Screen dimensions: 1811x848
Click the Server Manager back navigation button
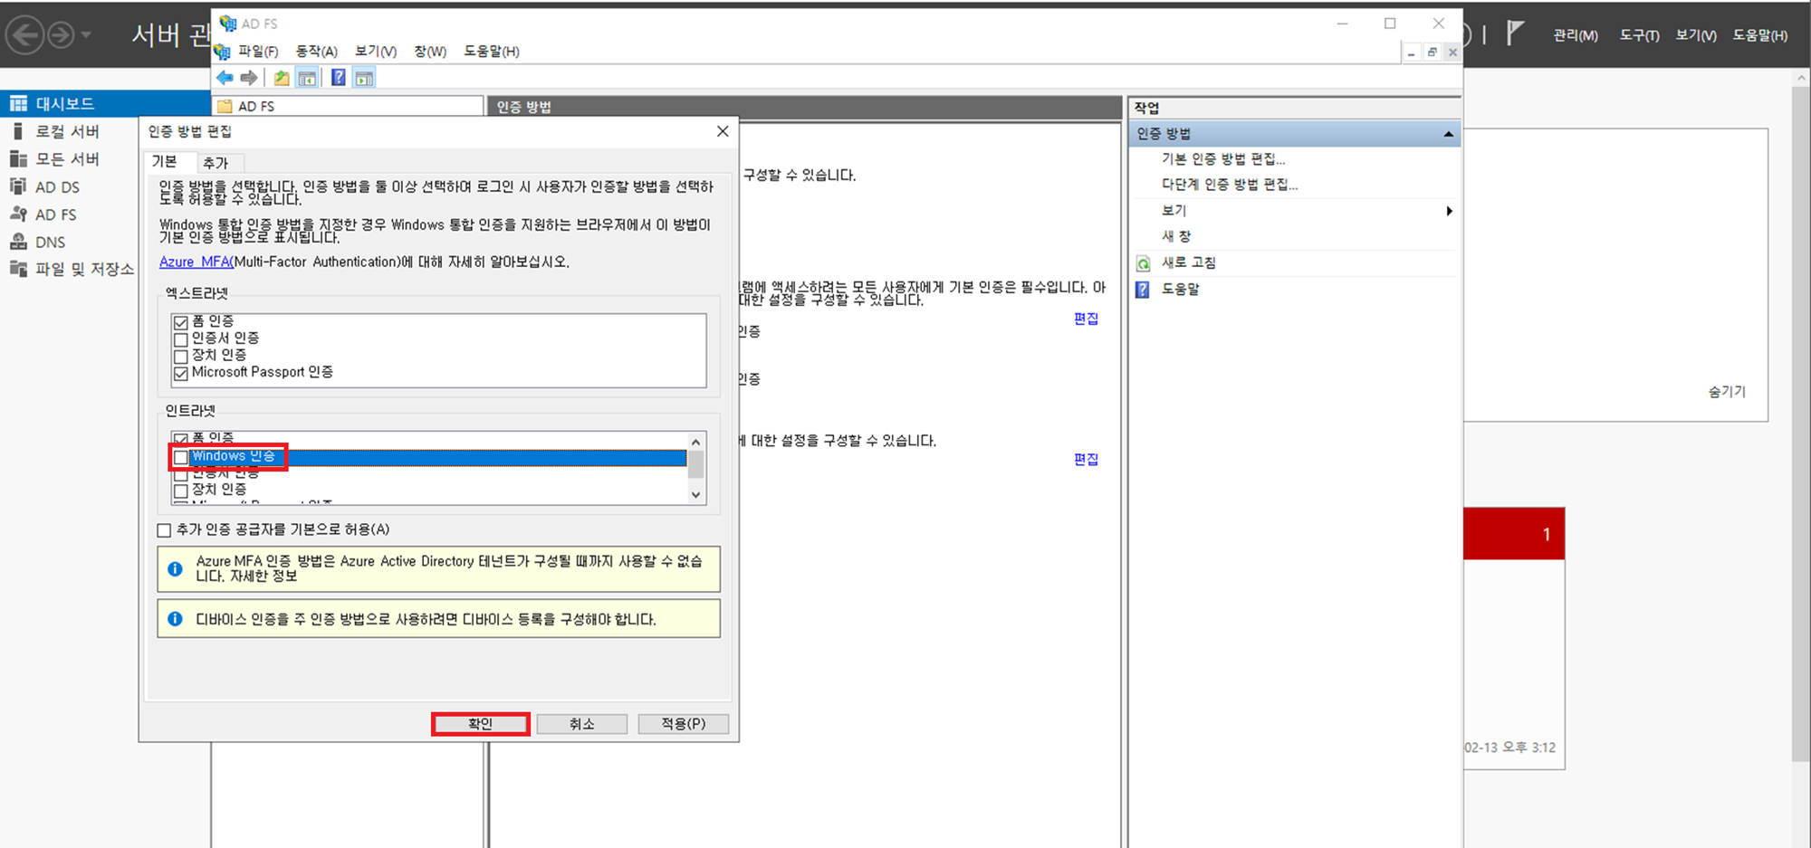[24, 35]
